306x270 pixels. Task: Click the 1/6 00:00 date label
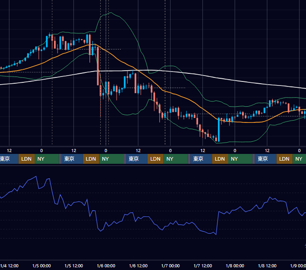click(106, 265)
